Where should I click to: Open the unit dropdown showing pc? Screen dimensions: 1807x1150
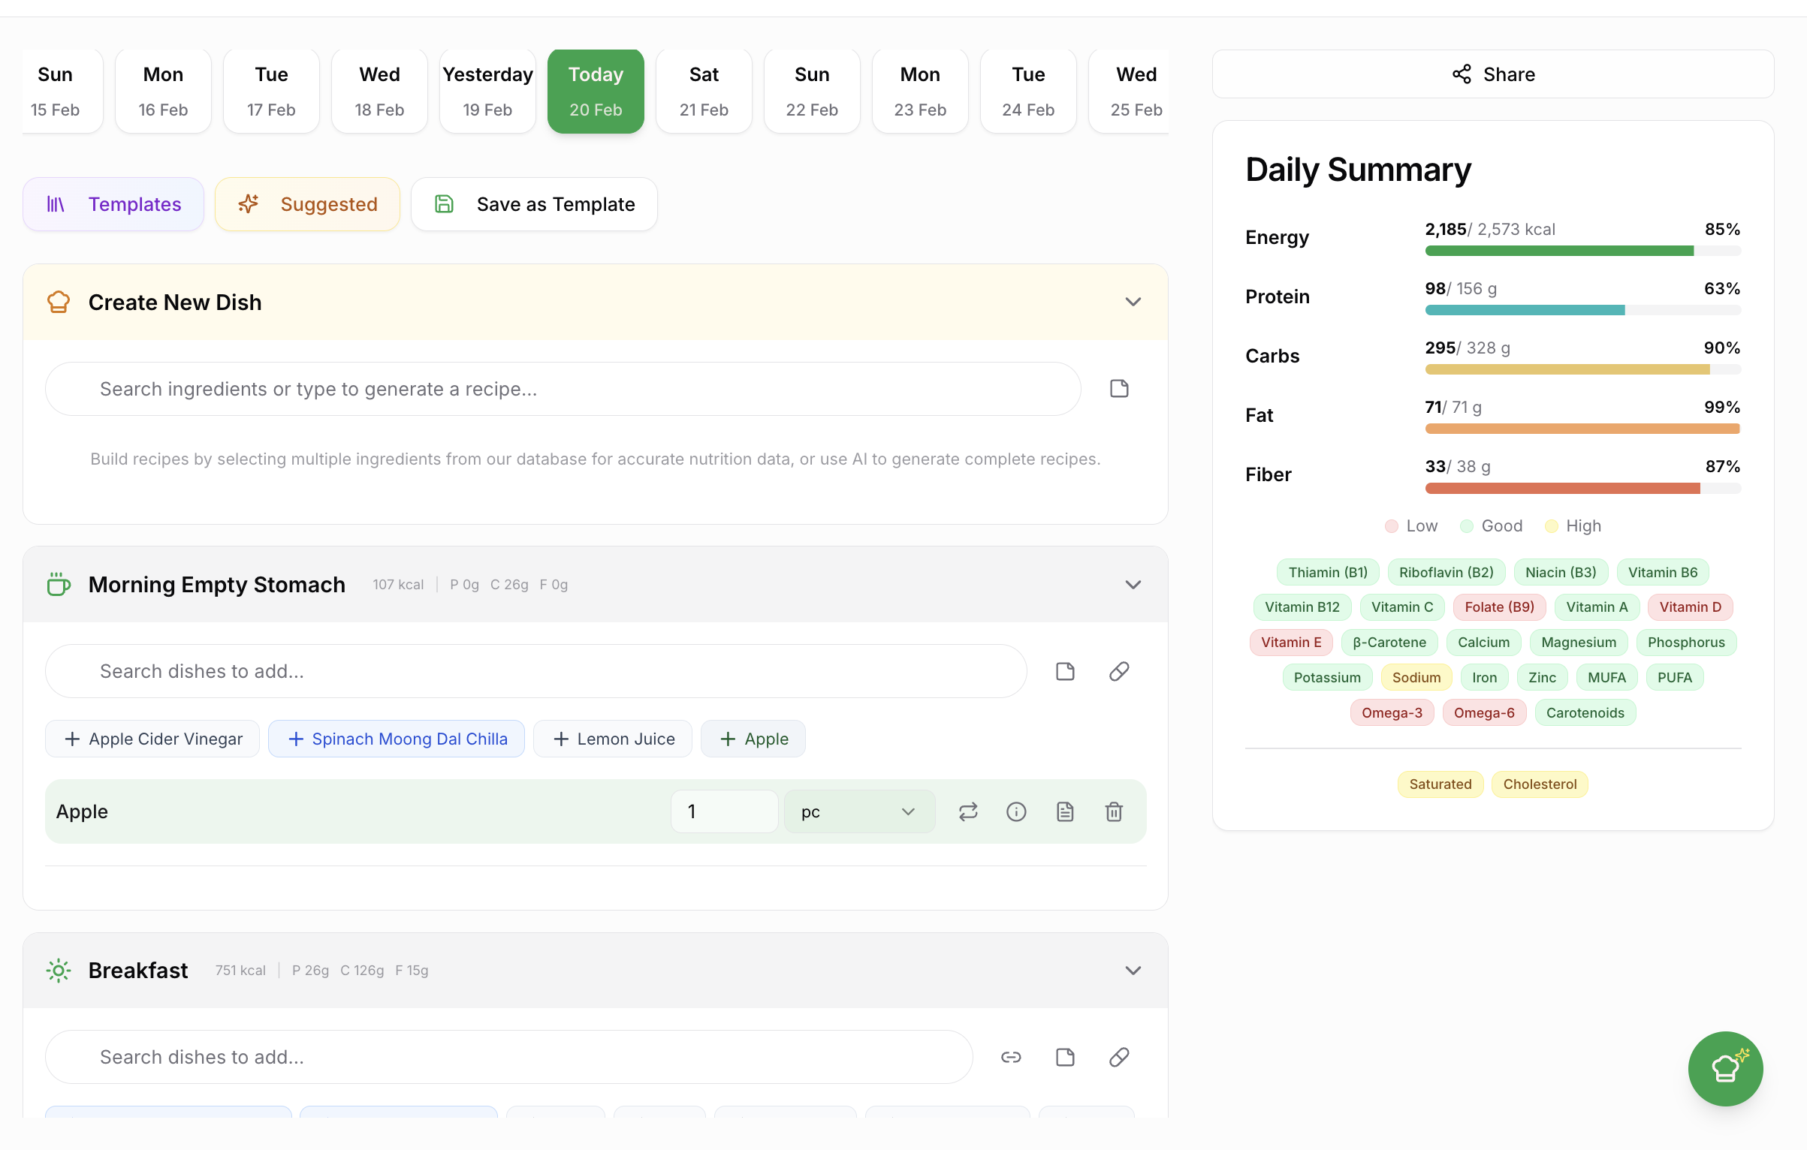pyautogui.click(x=859, y=811)
